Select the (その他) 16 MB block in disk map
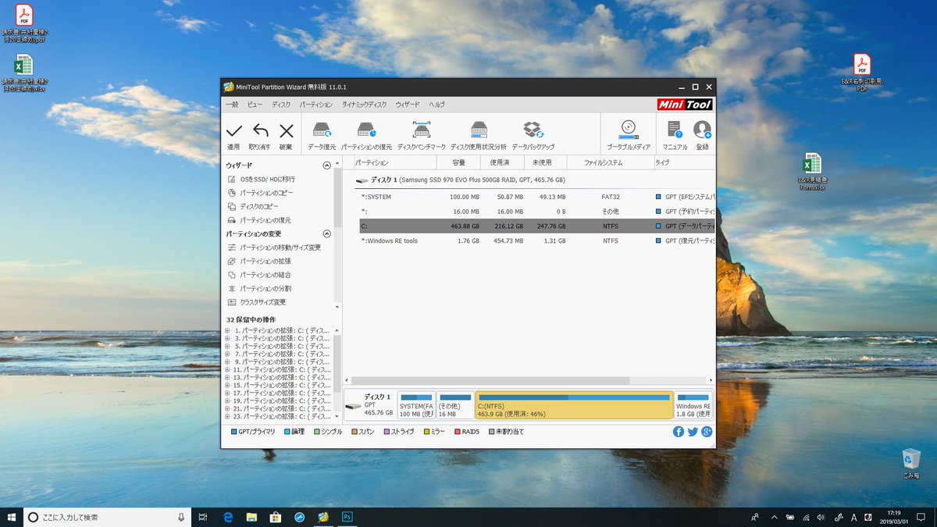The width and height of the screenshot is (937, 527). [455, 406]
